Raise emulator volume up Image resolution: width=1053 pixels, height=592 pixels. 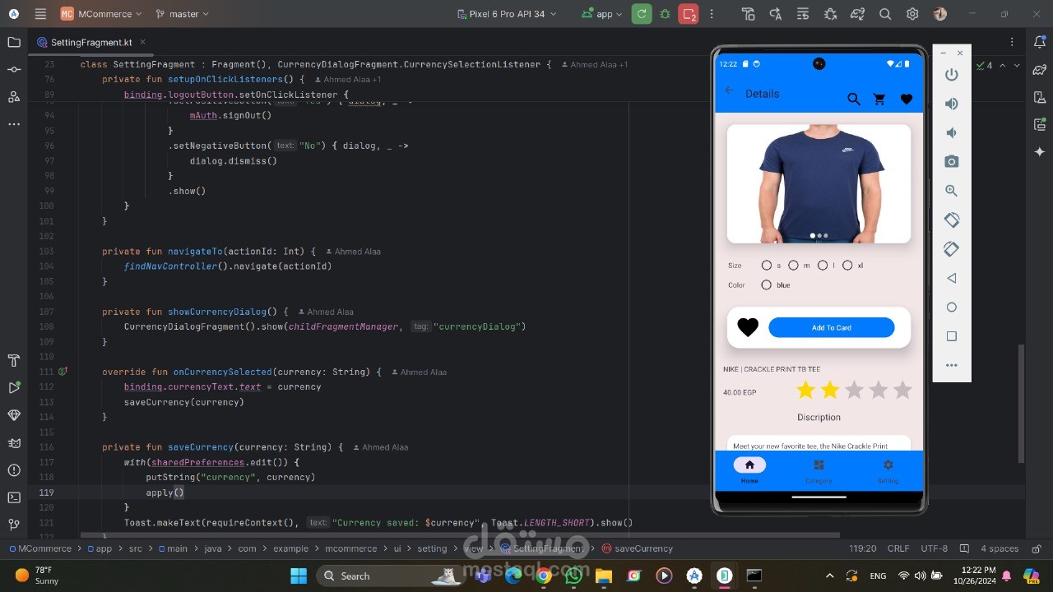point(952,104)
